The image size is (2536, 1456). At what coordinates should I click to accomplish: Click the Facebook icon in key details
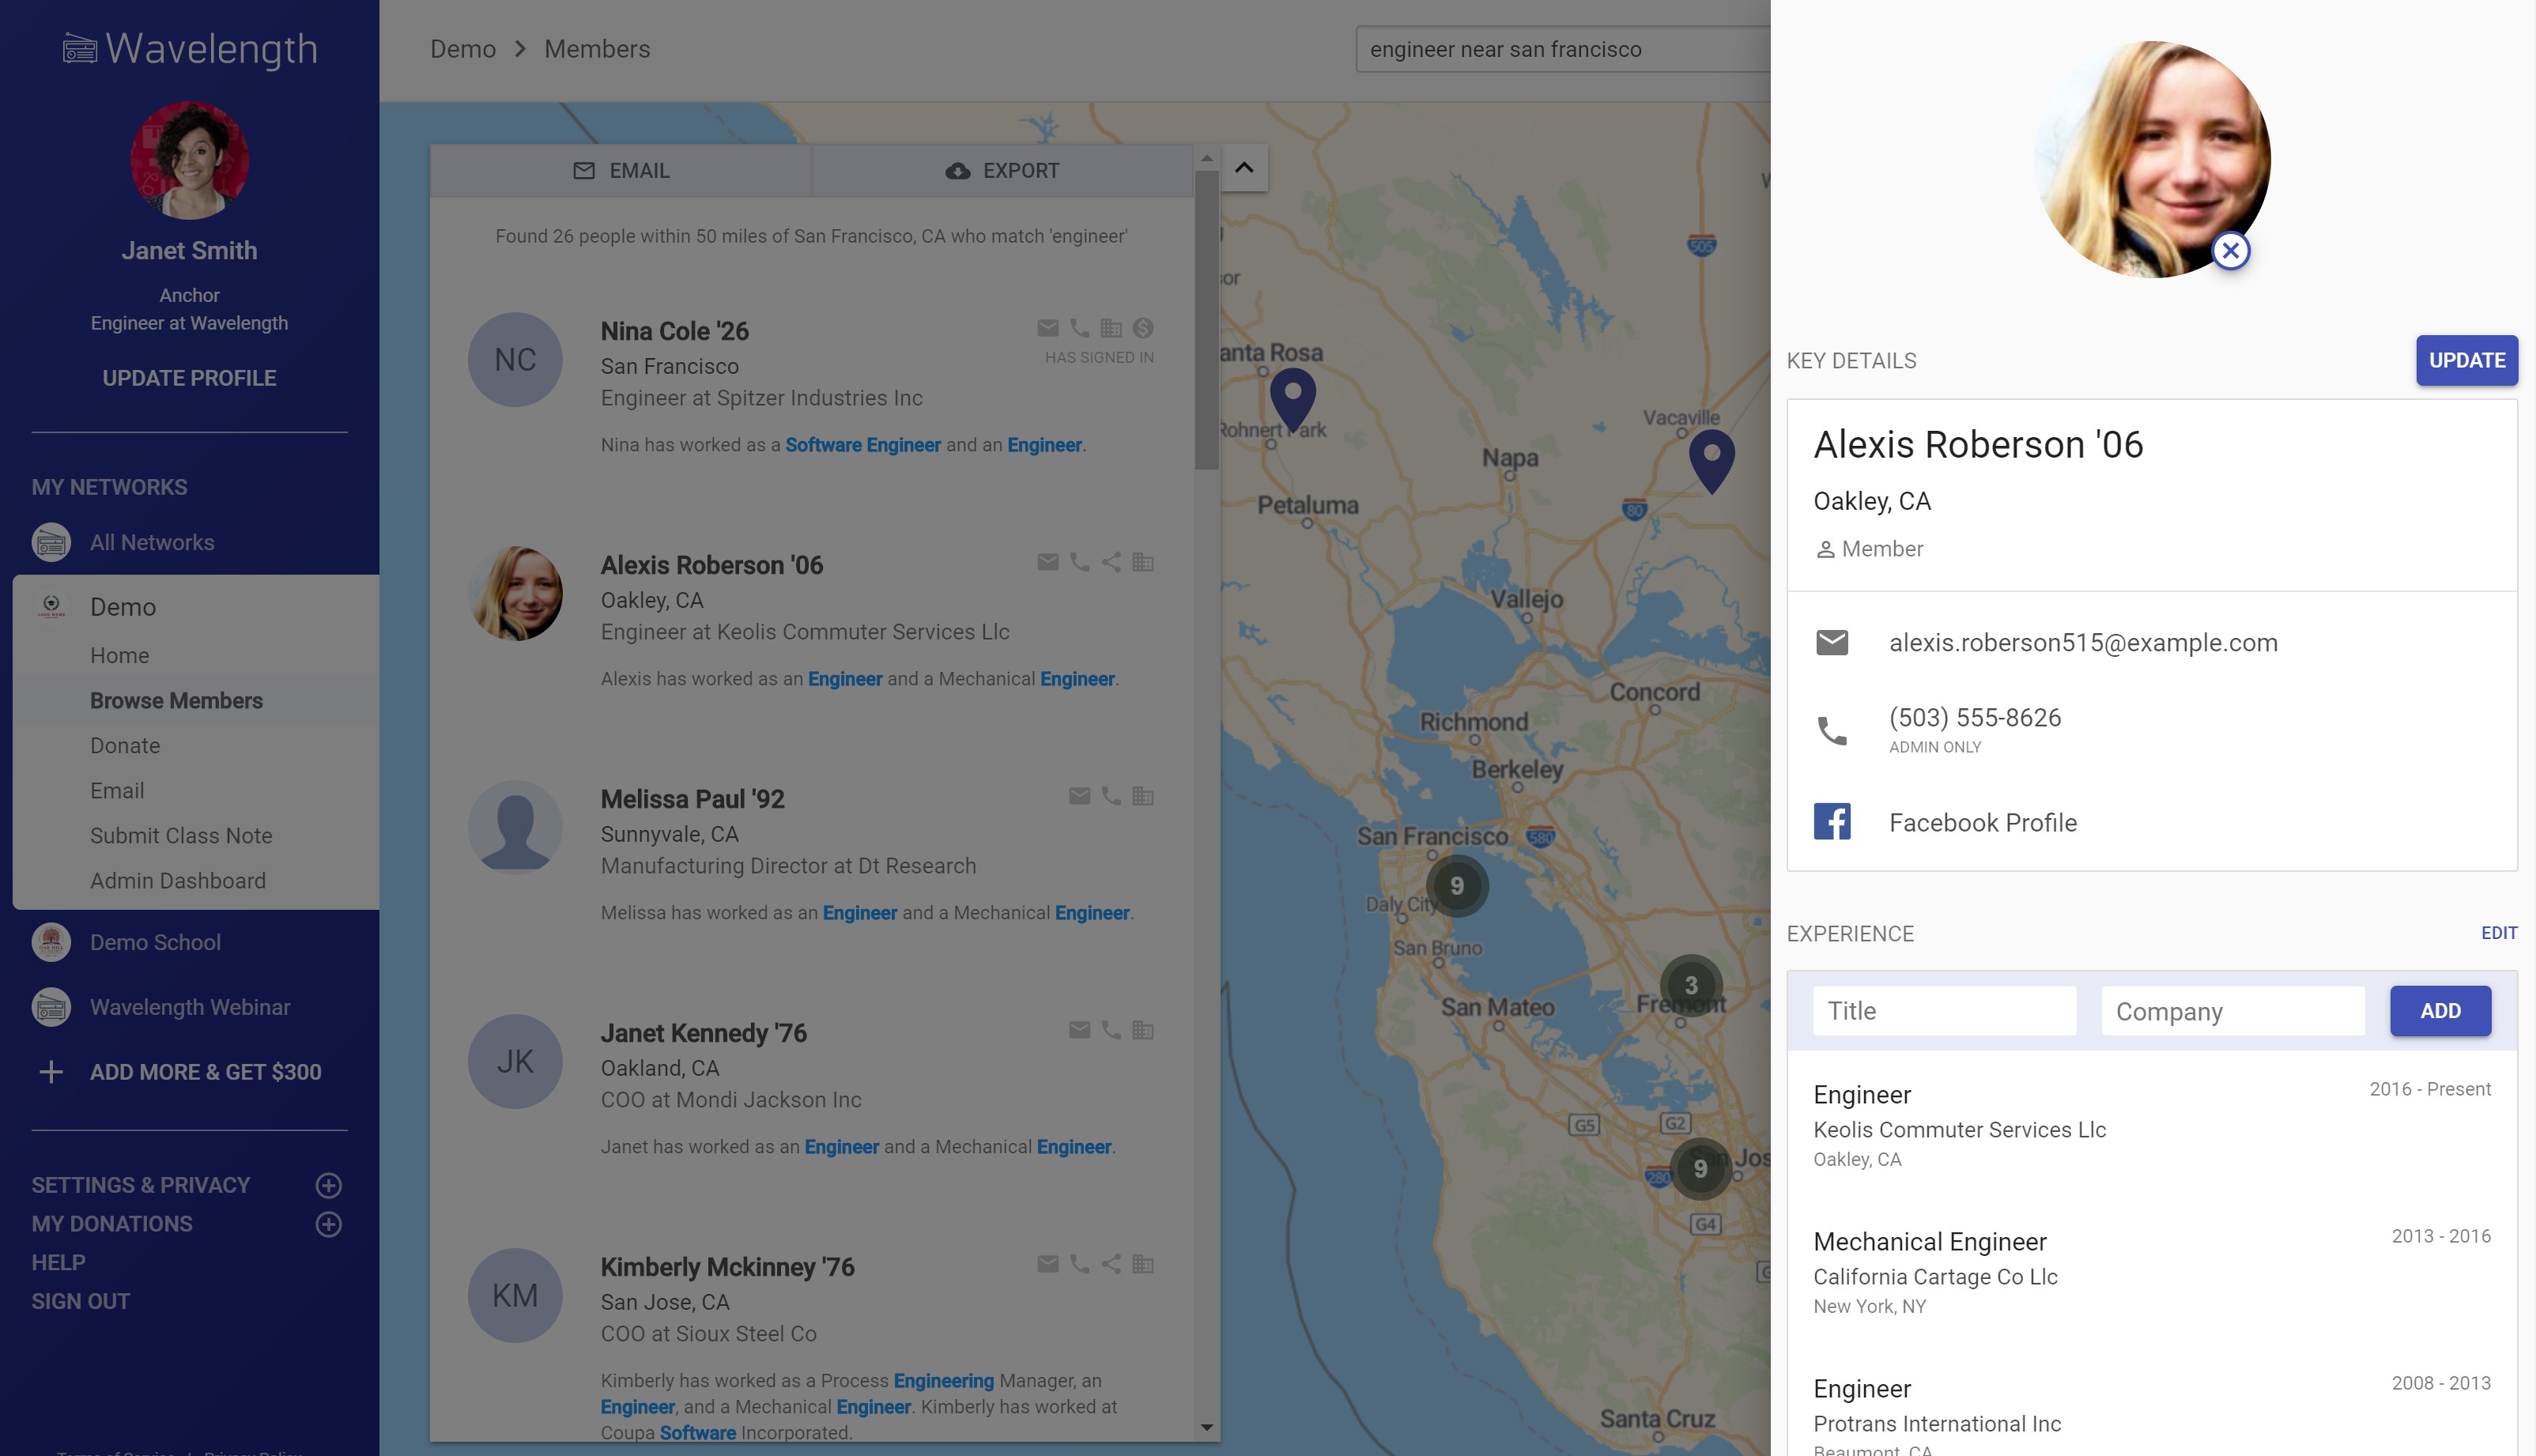pyautogui.click(x=1832, y=822)
